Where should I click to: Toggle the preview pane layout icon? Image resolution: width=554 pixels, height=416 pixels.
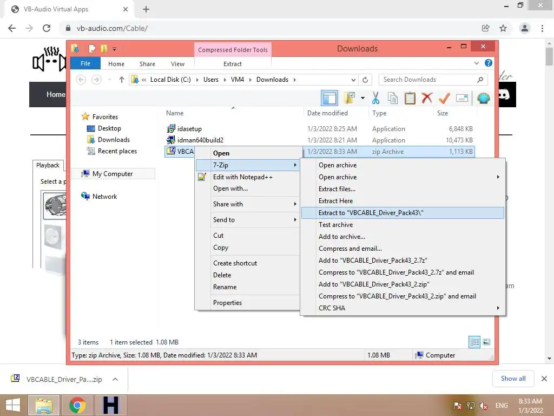click(x=329, y=98)
